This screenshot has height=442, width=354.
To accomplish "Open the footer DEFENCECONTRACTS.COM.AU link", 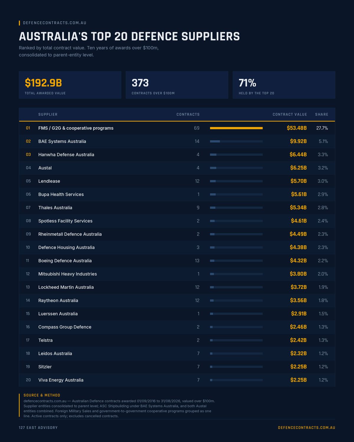I will point(307,428).
